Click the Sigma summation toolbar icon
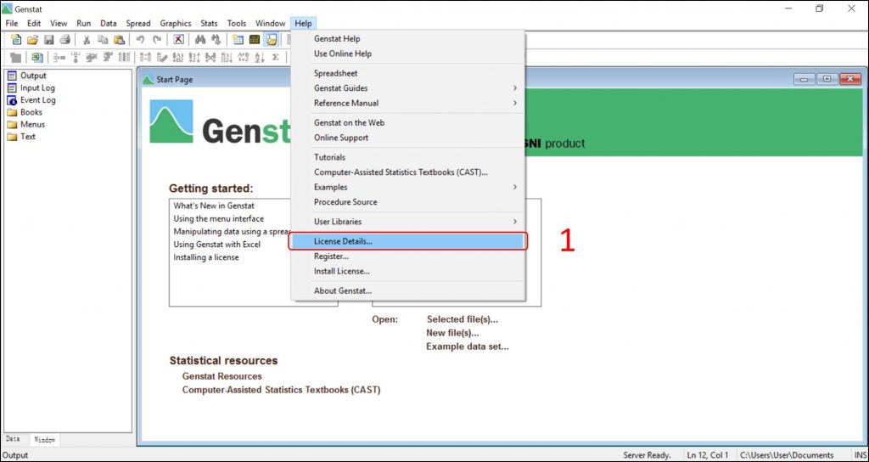This screenshot has width=869, height=462. click(276, 57)
